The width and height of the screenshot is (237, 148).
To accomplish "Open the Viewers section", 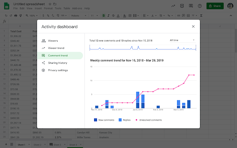I will point(53,41).
